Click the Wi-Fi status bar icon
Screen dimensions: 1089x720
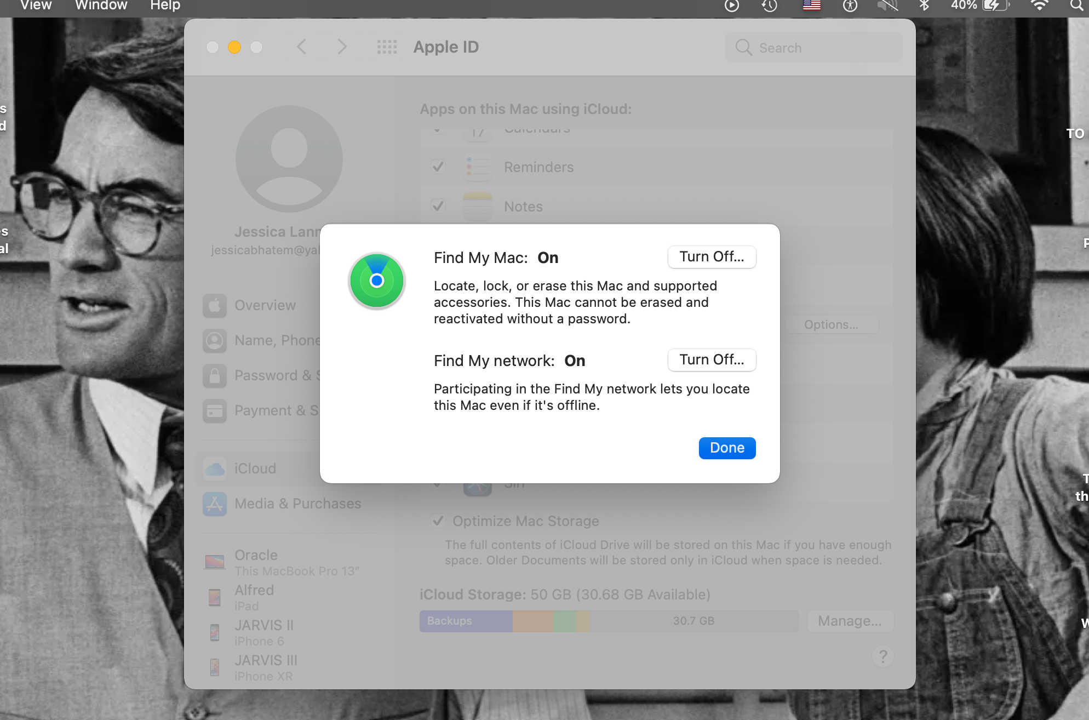(1039, 8)
